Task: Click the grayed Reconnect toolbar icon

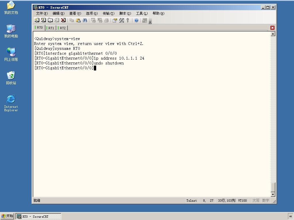Action: [x=57, y=20]
